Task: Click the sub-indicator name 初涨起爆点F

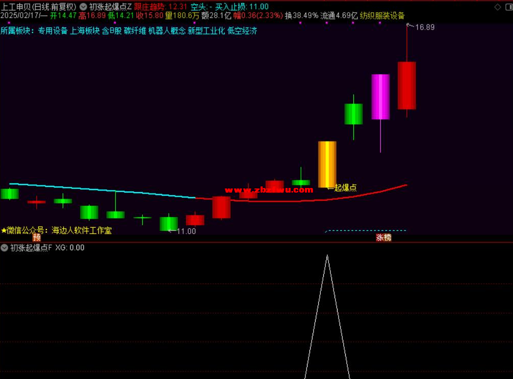Action: click(x=31, y=248)
